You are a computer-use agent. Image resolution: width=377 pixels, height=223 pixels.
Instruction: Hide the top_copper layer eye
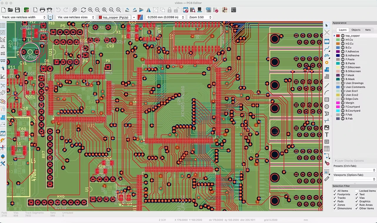pyautogui.click(x=343, y=36)
